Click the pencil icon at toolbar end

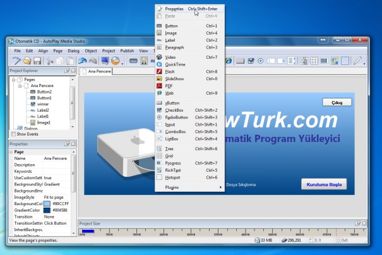(x=357, y=61)
